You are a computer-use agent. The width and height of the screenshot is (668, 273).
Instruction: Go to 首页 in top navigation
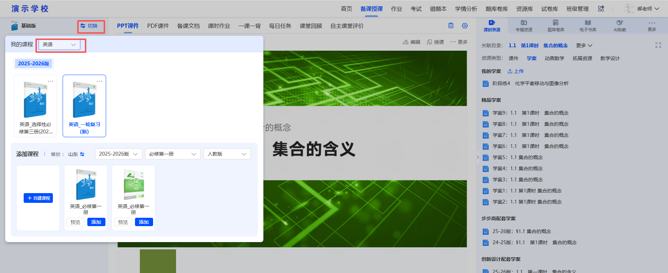(346, 9)
